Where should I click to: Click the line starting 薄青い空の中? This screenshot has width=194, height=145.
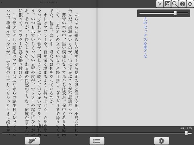[64, 74]
